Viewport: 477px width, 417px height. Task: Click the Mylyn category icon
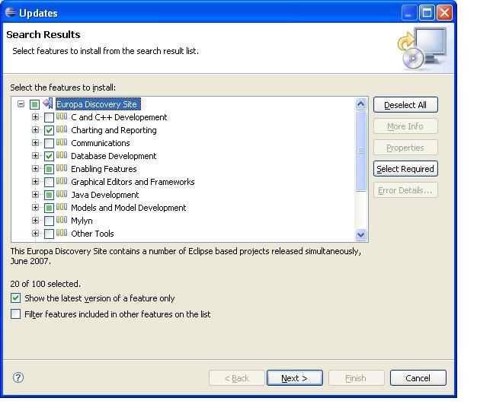pos(62,221)
